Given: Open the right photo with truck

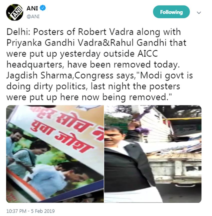Looking at the screenshot, I should [153, 154].
